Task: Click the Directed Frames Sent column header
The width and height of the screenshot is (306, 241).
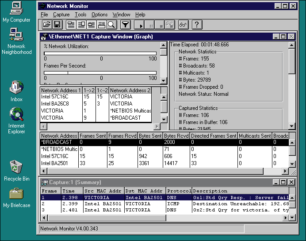Action: [x=214, y=136]
